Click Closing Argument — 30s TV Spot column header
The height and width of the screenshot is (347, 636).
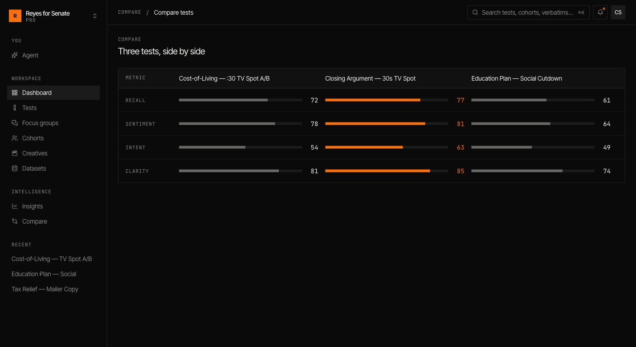coord(370,78)
